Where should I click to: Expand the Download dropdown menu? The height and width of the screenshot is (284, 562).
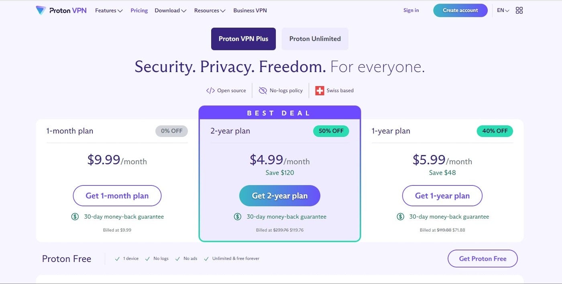[170, 10]
